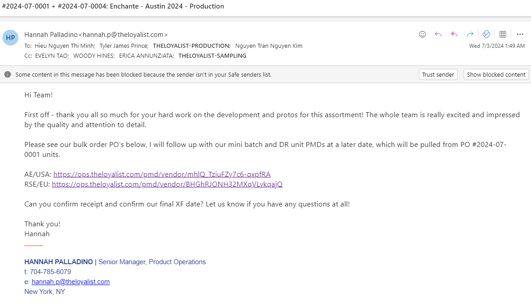The height and width of the screenshot is (307, 531).
Task: Forward this email message
Action: [470, 34]
